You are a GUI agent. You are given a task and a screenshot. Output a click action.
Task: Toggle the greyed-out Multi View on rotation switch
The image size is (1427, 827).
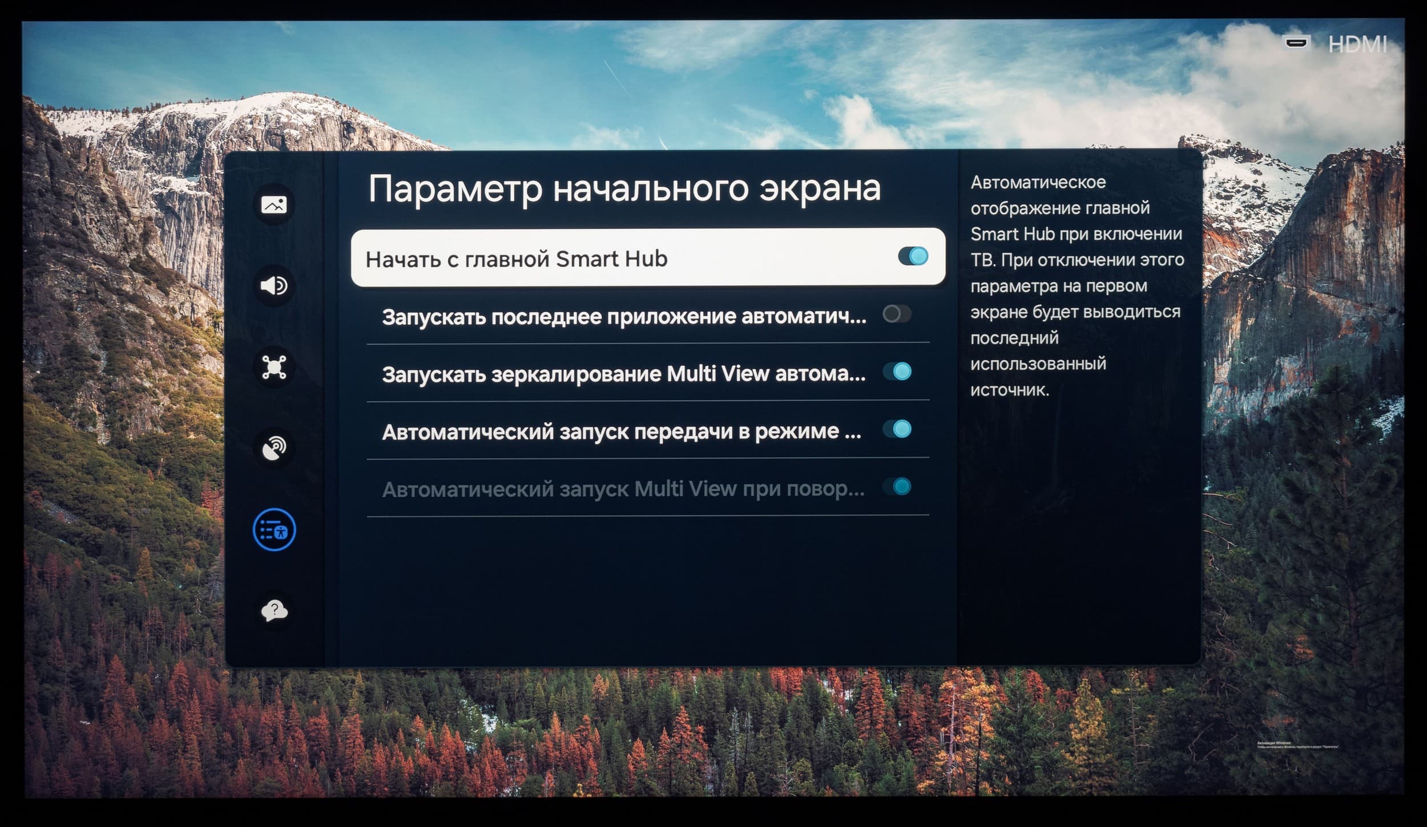897,487
